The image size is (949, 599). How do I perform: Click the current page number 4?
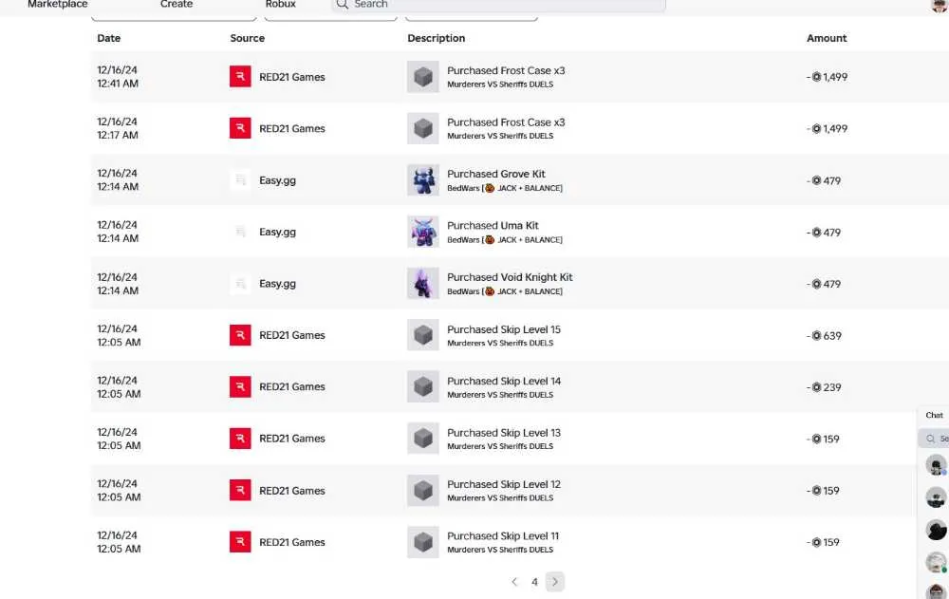tap(534, 581)
